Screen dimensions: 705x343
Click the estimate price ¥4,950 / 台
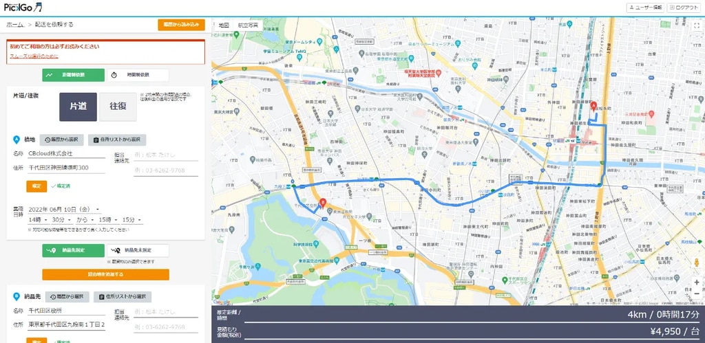tap(675, 332)
